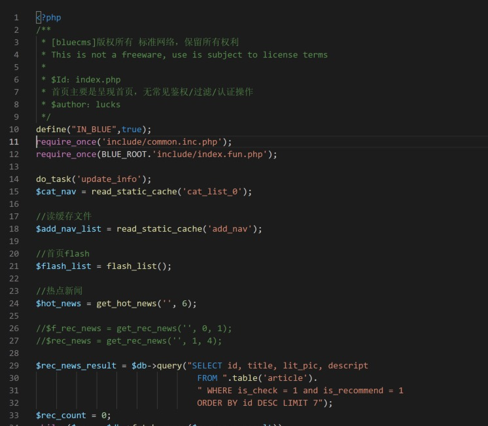Click 'This is not a freeware' comment
Screen dimensions: 488x426
coord(184,55)
